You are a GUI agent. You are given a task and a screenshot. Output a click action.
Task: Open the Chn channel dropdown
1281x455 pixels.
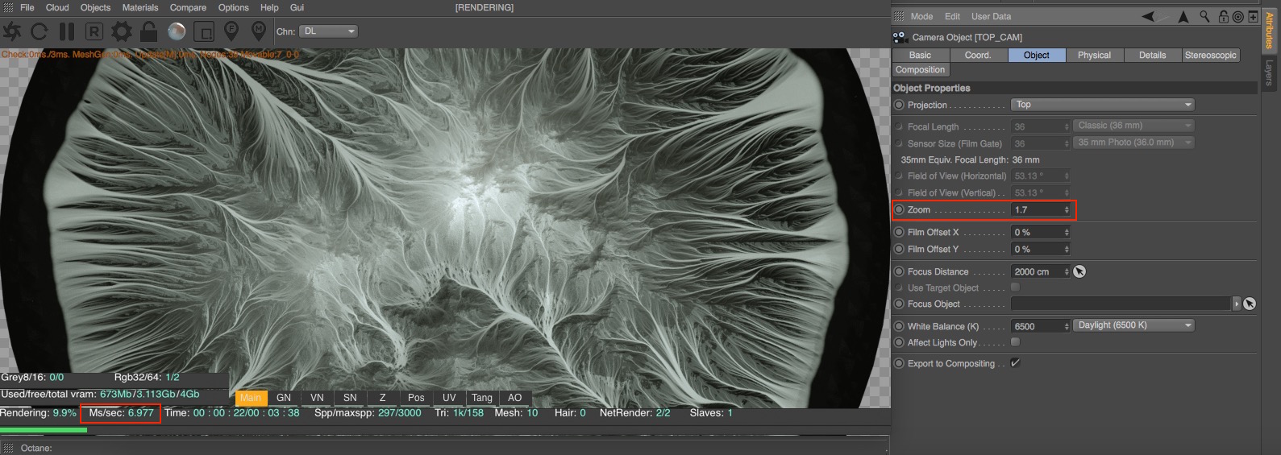click(328, 31)
